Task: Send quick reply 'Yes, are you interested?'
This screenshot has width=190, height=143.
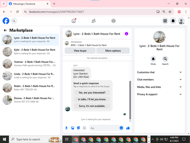Action: point(92,93)
